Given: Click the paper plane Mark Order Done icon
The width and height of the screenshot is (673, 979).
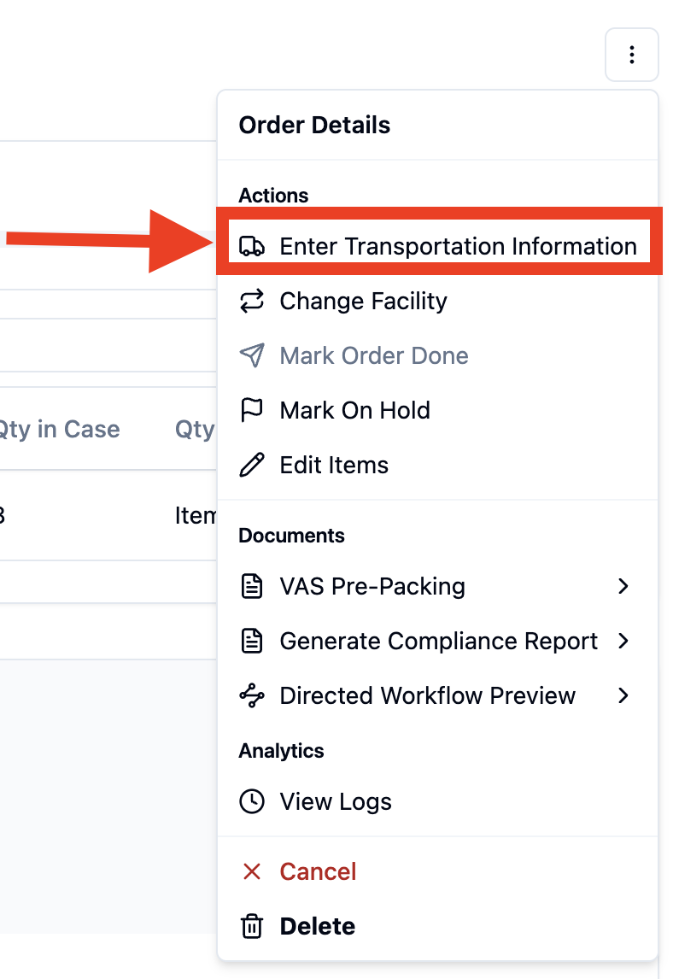Looking at the screenshot, I should coord(252,356).
